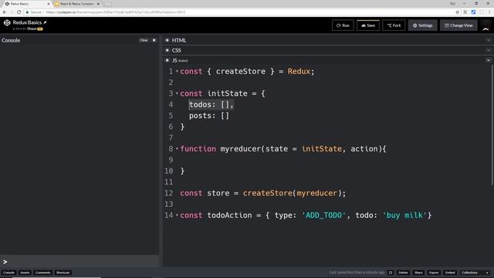
Task: Edit pen title with pencil icon
Action: click(x=46, y=22)
